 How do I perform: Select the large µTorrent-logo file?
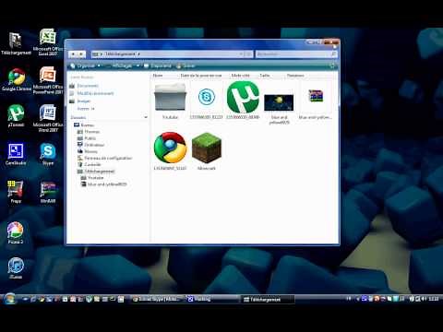[243, 101]
